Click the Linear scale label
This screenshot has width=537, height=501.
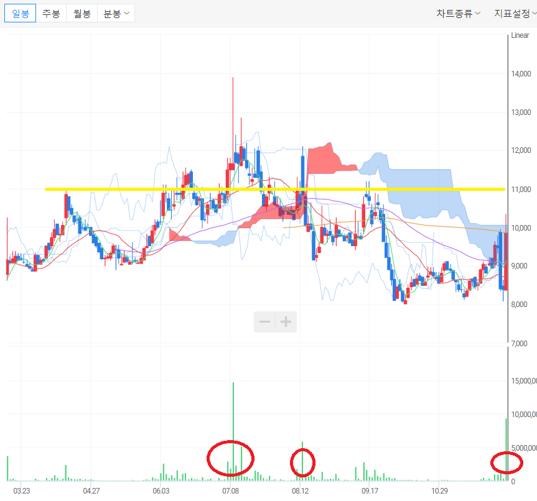coord(520,35)
